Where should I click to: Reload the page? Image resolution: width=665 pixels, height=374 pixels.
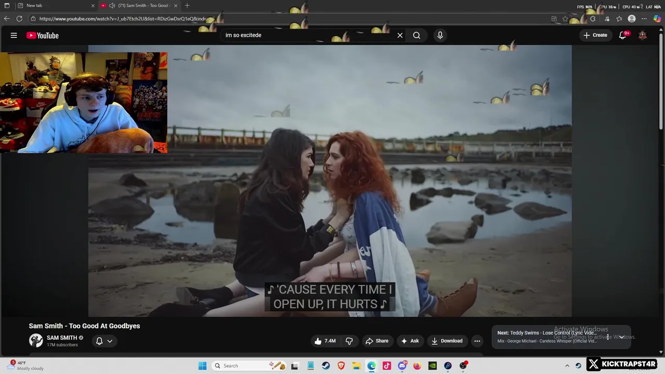pyautogui.click(x=19, y=19)
